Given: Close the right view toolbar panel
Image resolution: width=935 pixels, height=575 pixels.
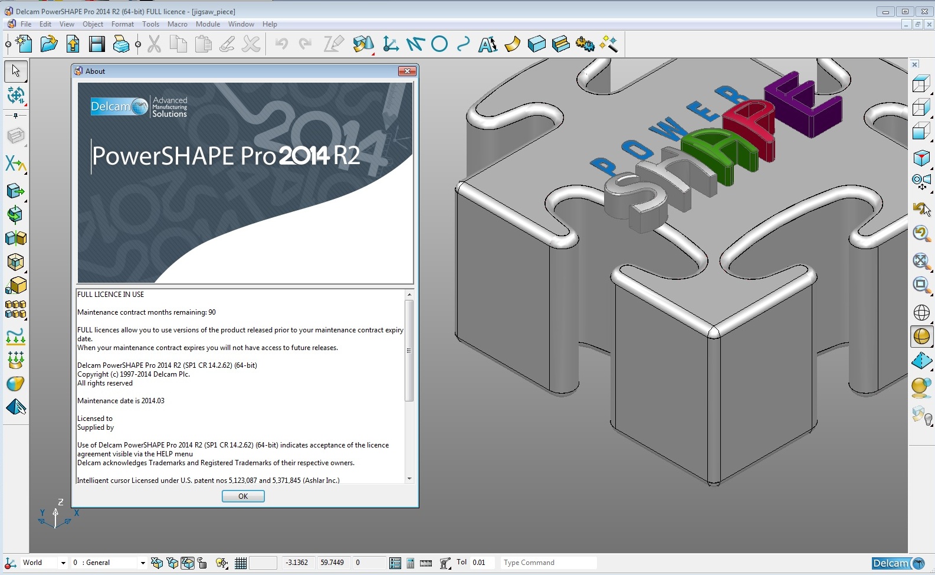Looking at the screenshot, I should [915, 64].
